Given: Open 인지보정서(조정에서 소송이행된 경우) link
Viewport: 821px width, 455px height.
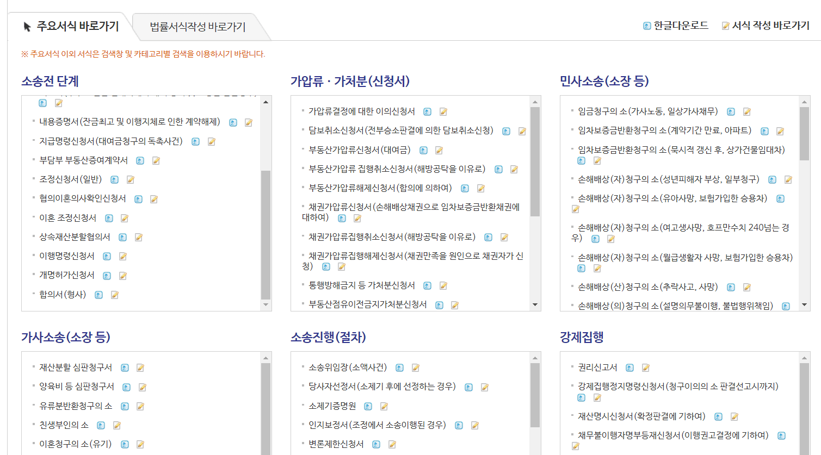Looking at the screenshot, I should click(377, 425).
